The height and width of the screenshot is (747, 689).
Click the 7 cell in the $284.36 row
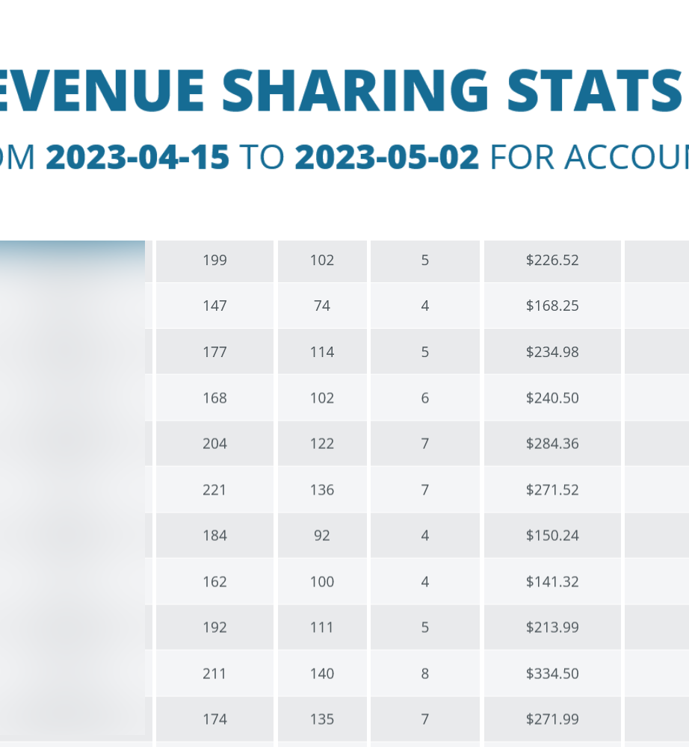425,444
